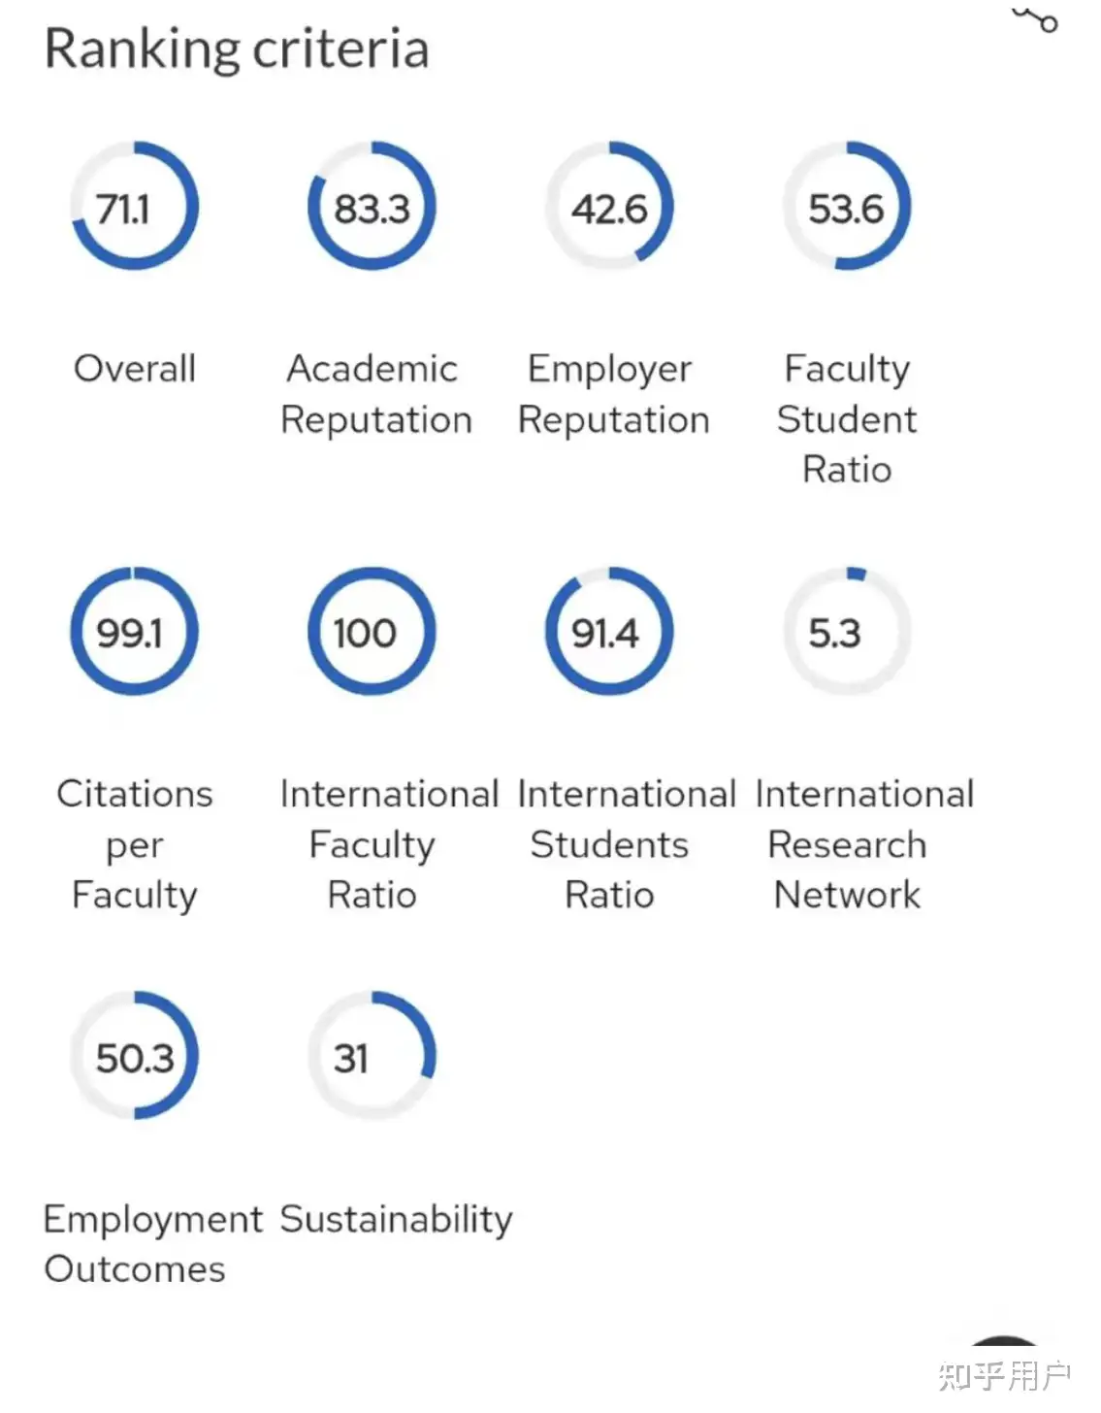The image size is (1101, 1413).
Task: Select the Academic Reputation label
Action: point(376,394)
